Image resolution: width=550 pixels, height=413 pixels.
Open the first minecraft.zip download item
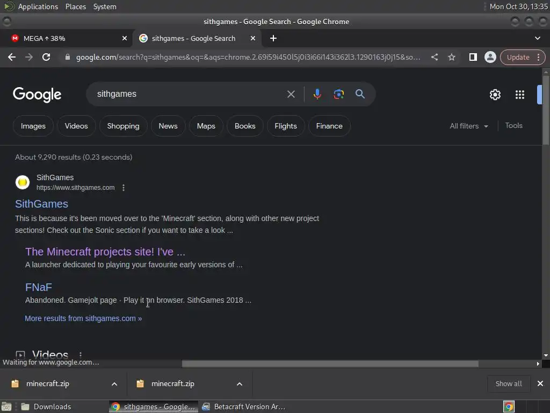47,384
